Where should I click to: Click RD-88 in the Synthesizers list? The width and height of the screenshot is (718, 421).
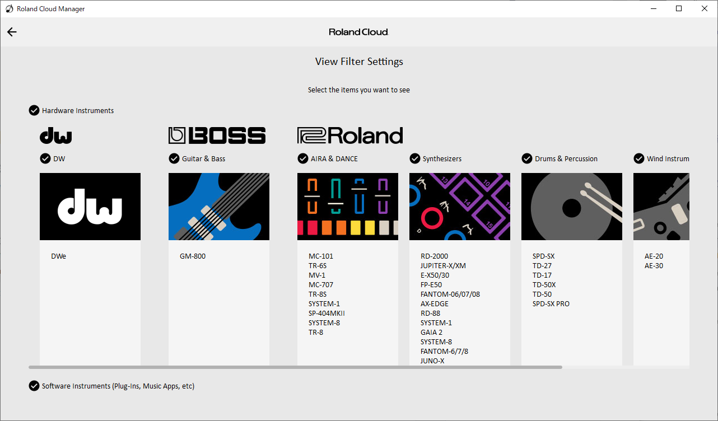[x=431, y=314]
